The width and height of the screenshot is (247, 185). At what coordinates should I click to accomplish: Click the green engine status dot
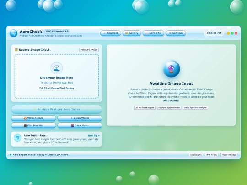[x=11, y=155]
